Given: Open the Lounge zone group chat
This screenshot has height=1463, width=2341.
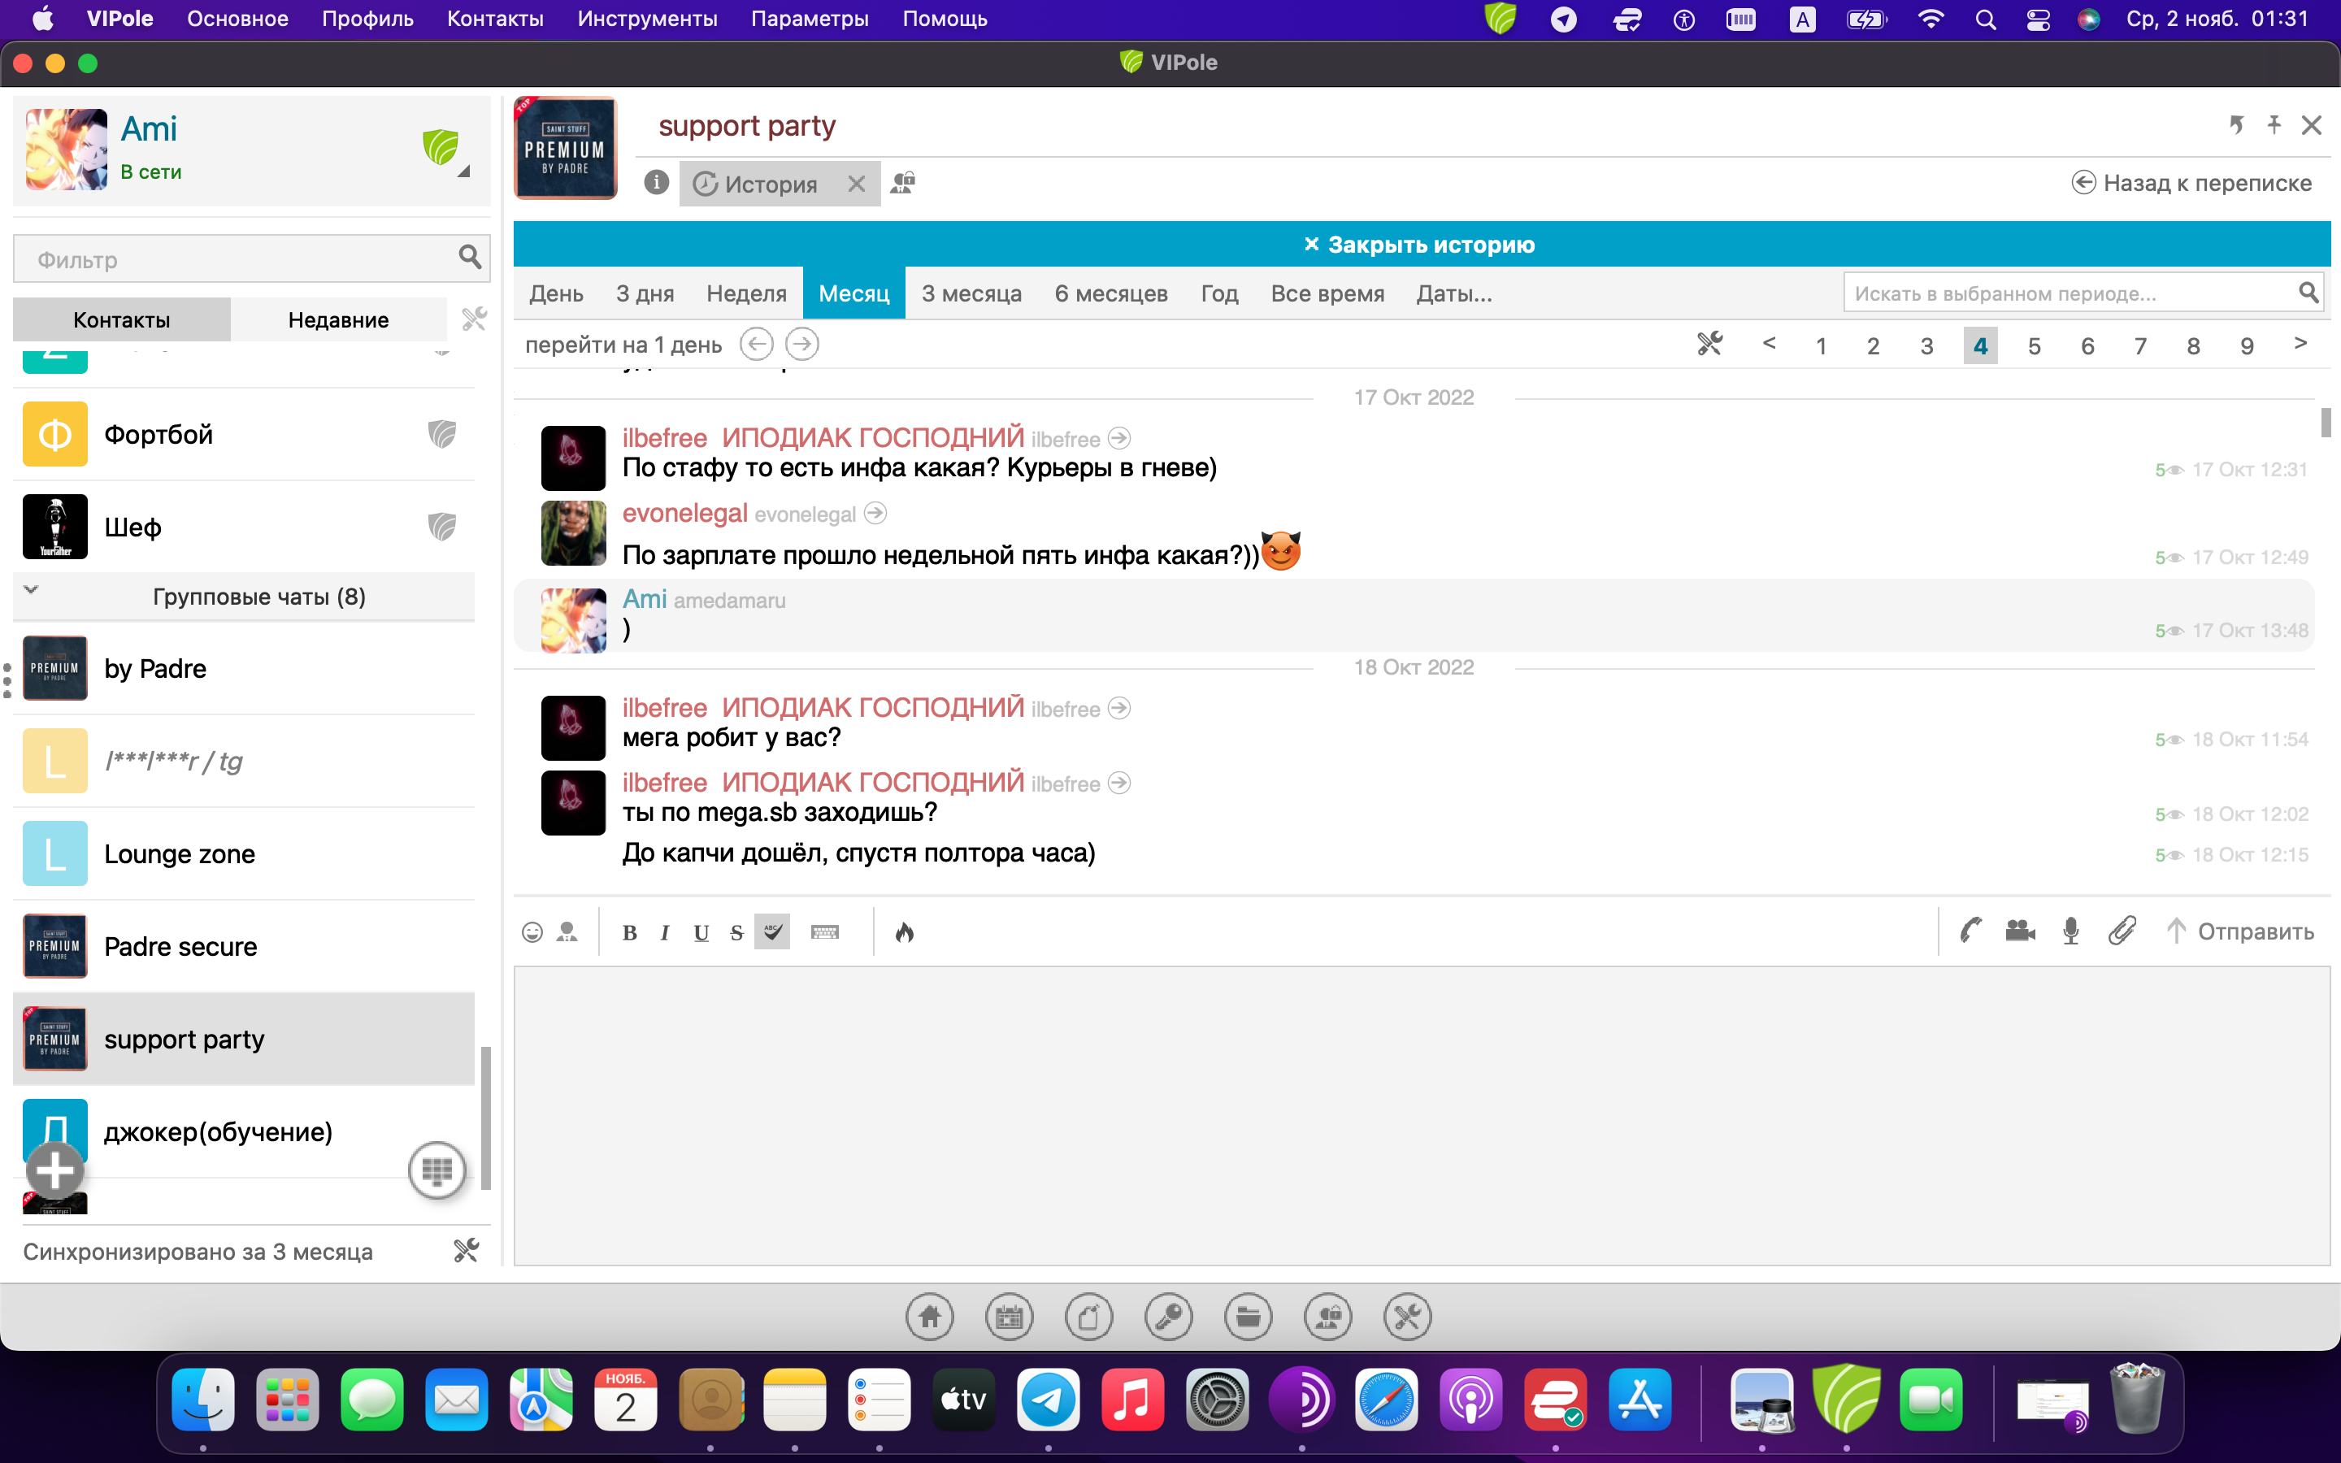Looking at the screenshot, I should click(244, 854).
